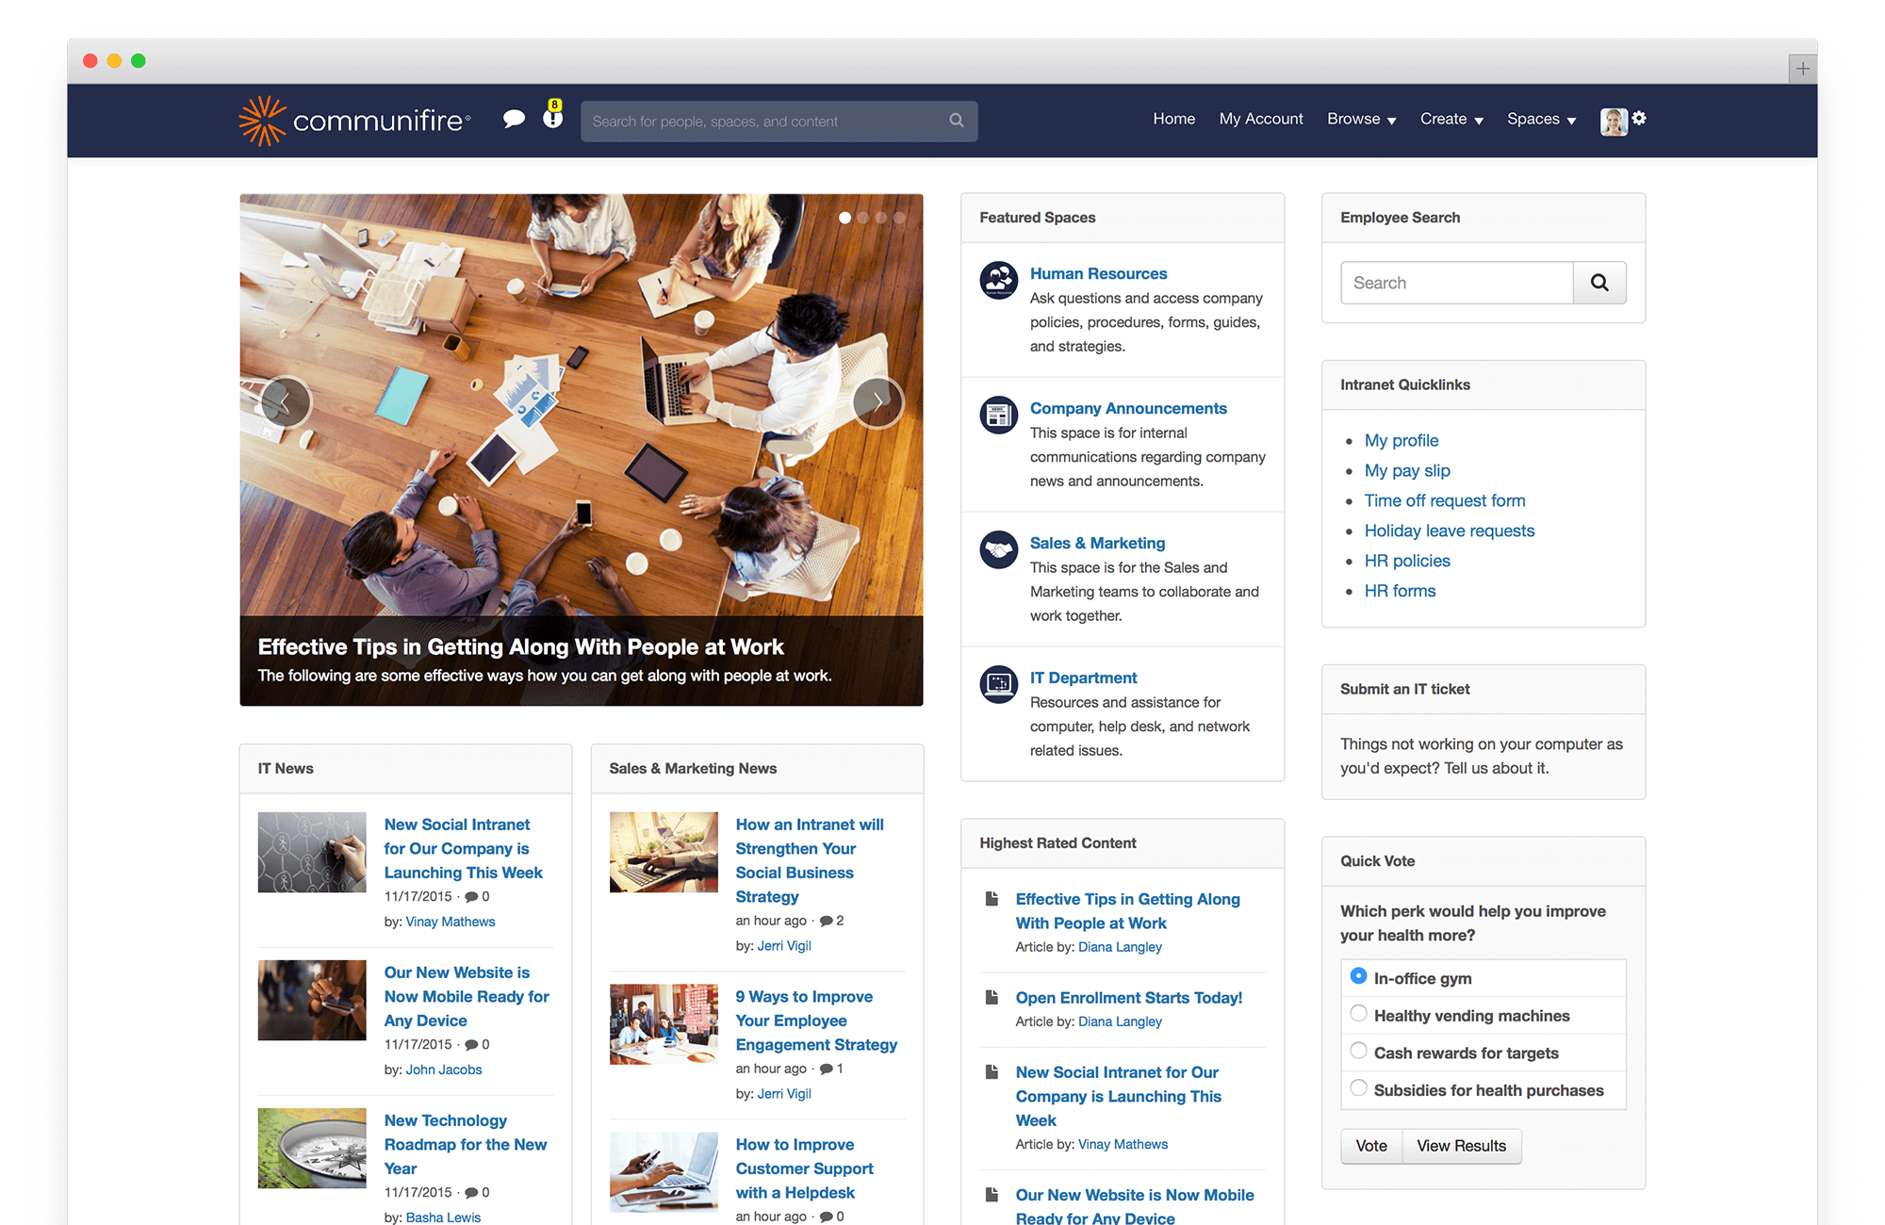Select the third carousel pagination dot
The height and width of the screenshot is (1225, 1885).
883,217
